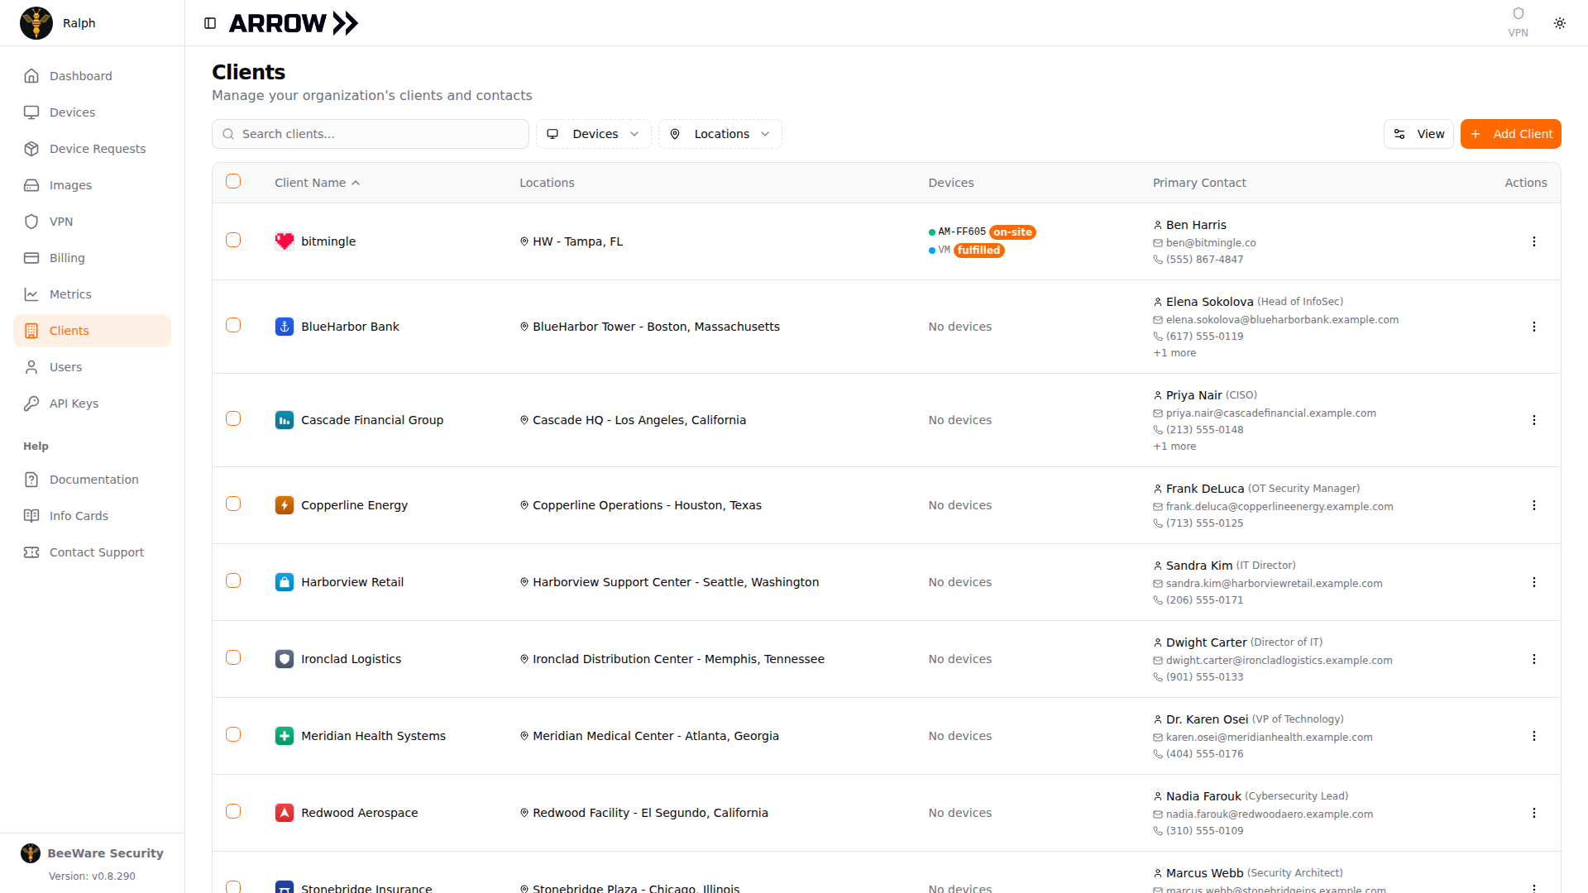Toggle the select-all clients checkbox
The width and height of the screenshot is (1588, 893).
pos(233,181)
